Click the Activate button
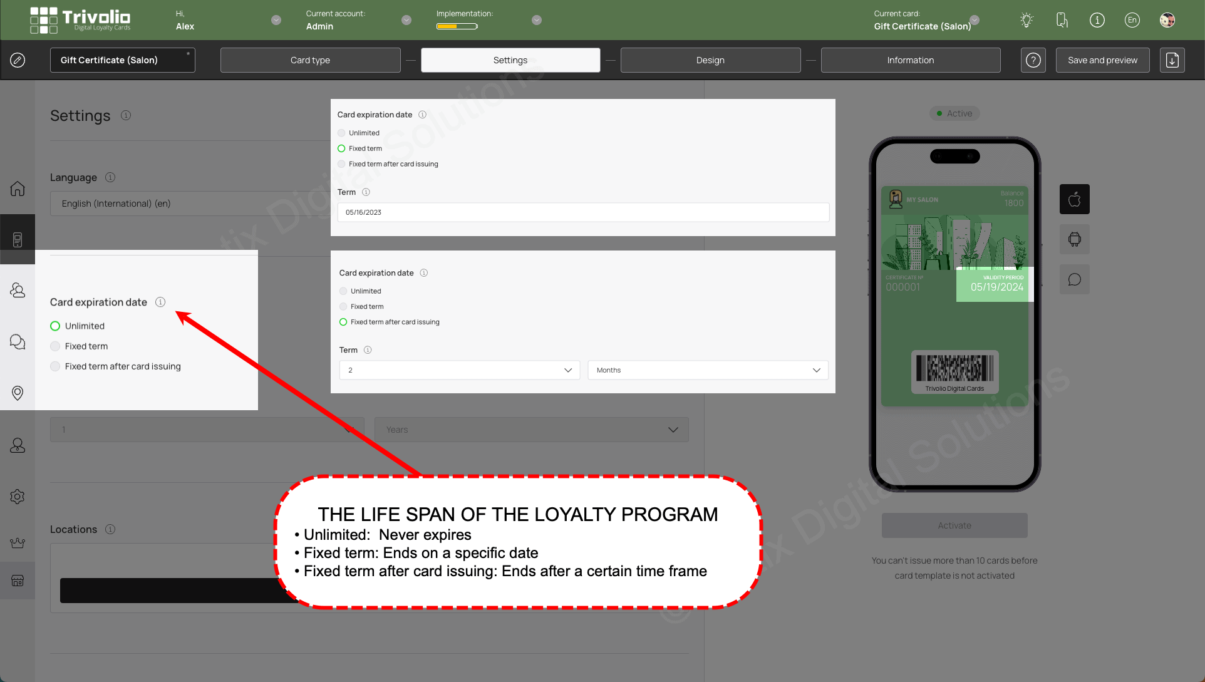The image size is (1205, 682). [x=954, y=525]
